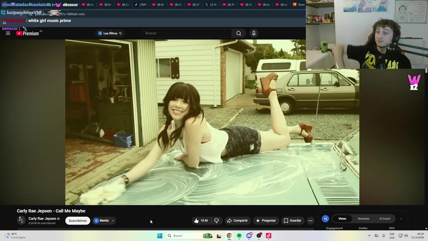This screenshot has height=241, width=428.
Task: Collapse the vidIQ panel with chevron
Action: [401, 219]
